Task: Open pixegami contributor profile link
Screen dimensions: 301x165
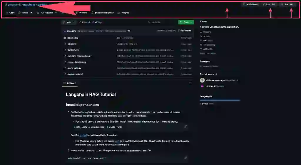Action: 210,86
